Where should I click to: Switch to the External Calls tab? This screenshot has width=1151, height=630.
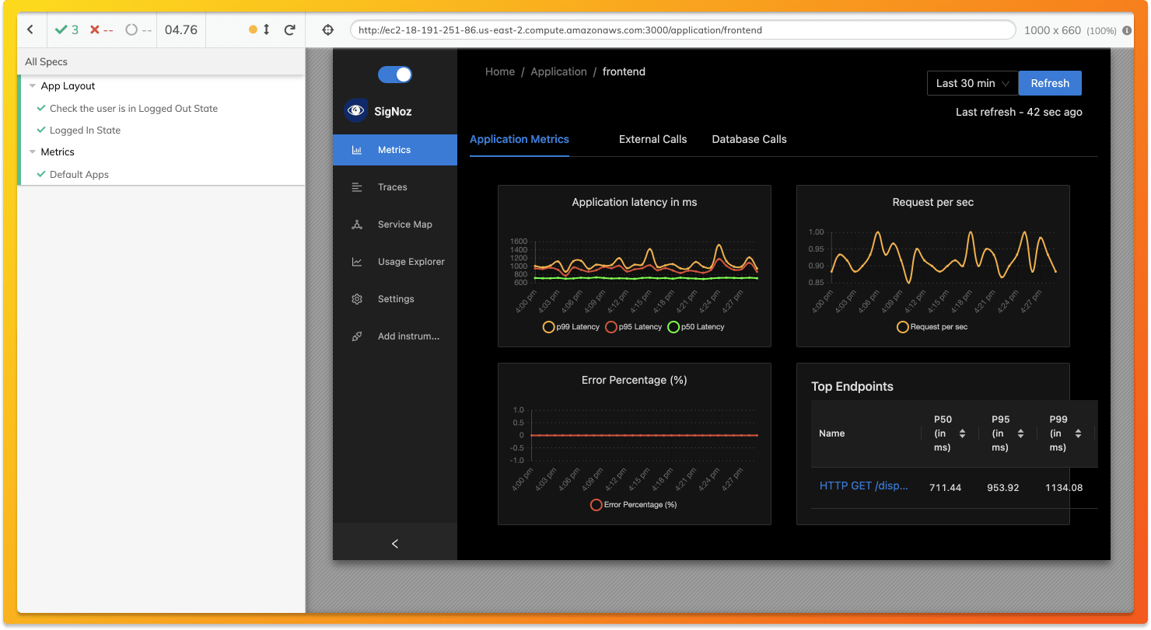point(652,140)
